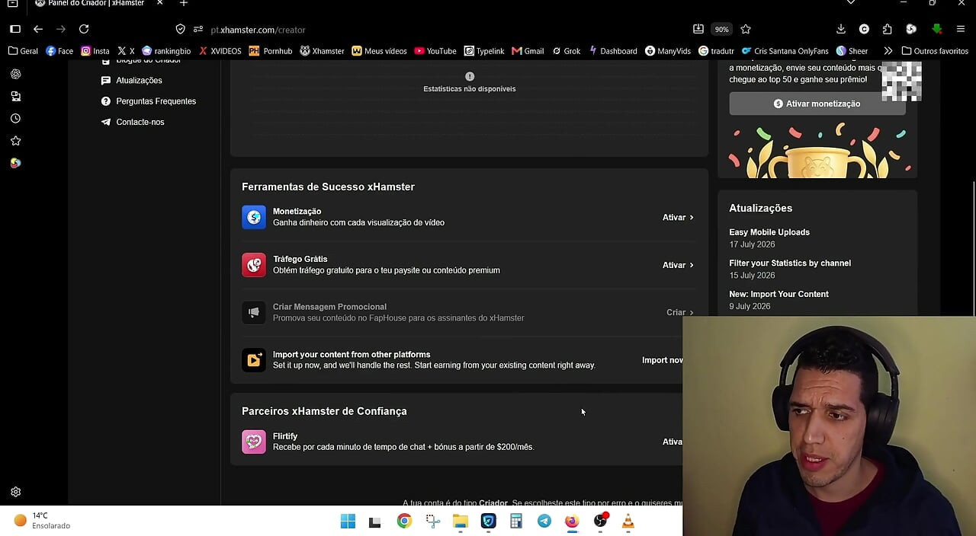Activate Monetização via the Ativar chevron
Viewport: 976px width, 536px height.
(x=678, y=218)
